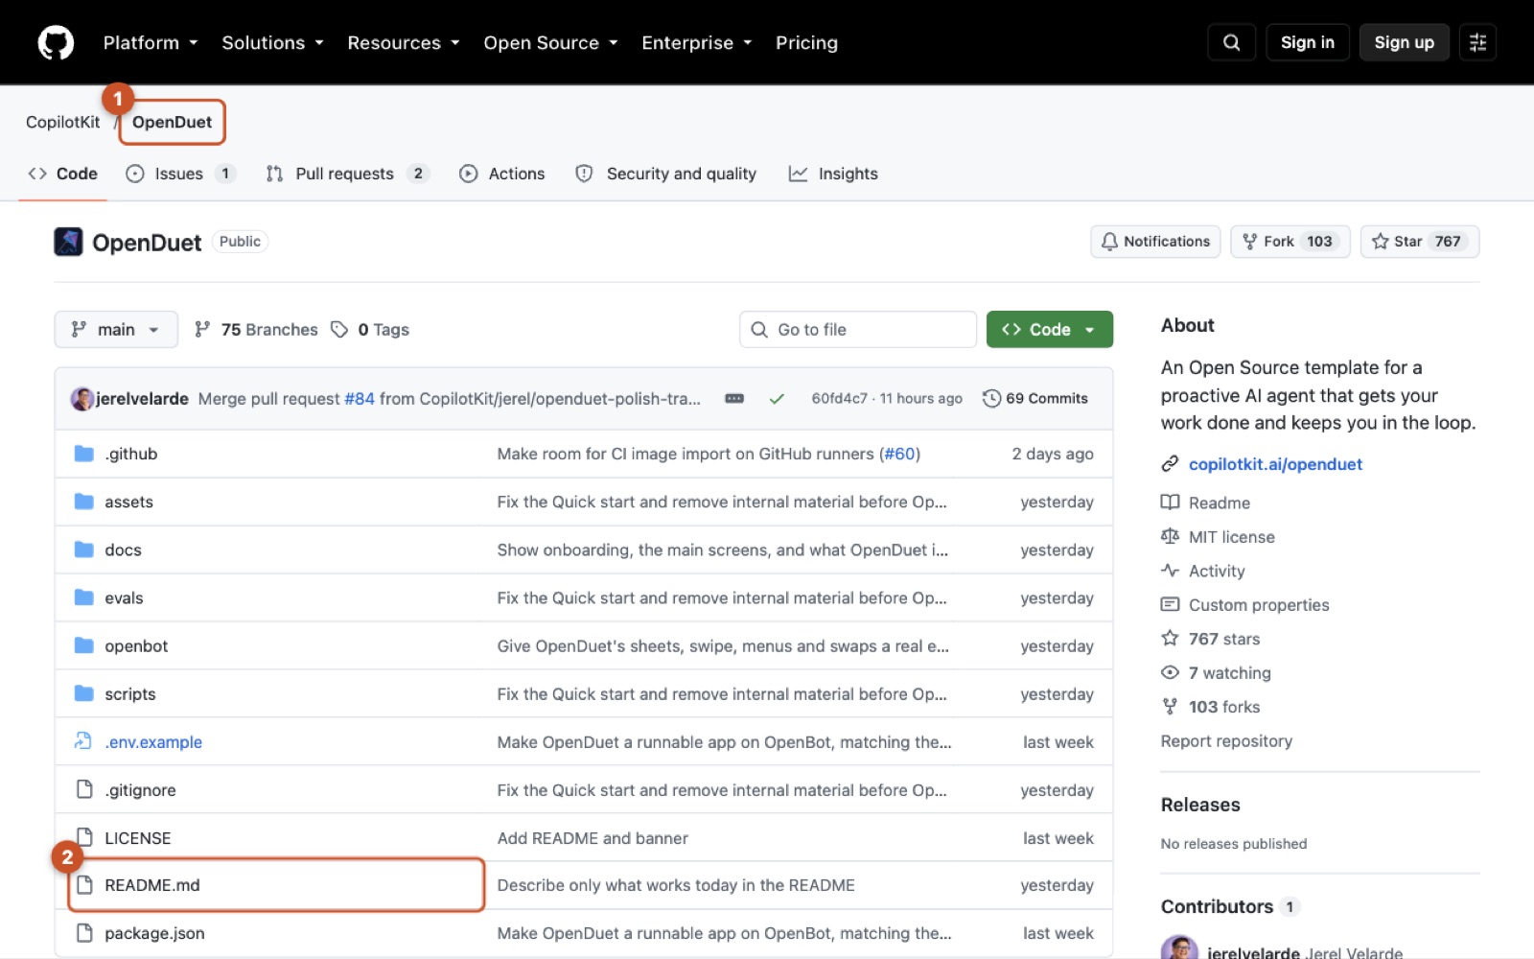The width and height of the screenshot is (1534, 959).
Task: Open the GitHub homepage logo
Action: 56,42
